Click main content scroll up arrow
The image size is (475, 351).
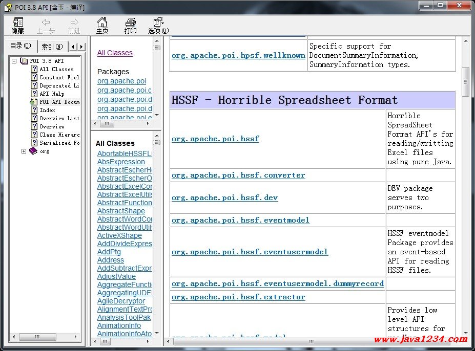pos(465,40)
